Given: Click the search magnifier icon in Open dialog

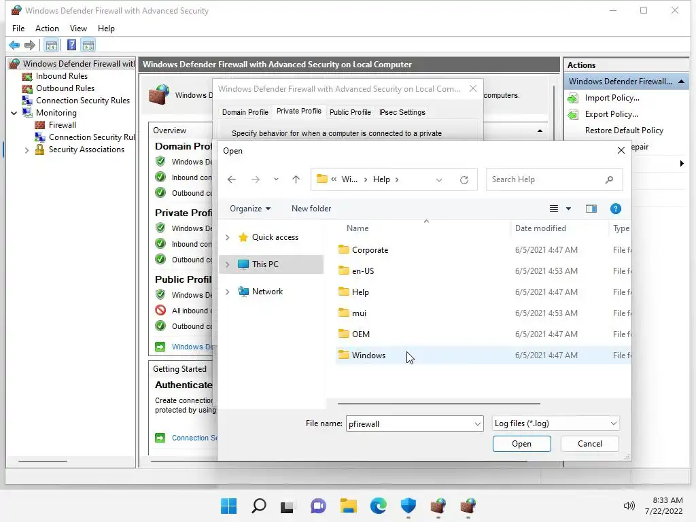Looking at the screenshot, I should pos(609,179).
